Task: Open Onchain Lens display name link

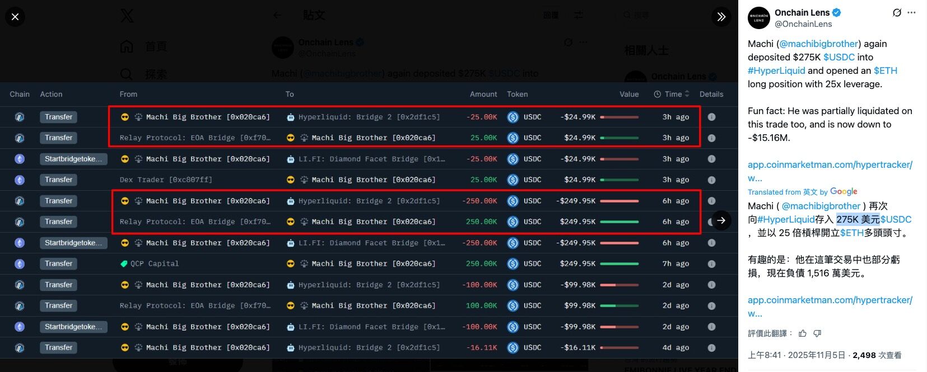Action: point(802,12)
